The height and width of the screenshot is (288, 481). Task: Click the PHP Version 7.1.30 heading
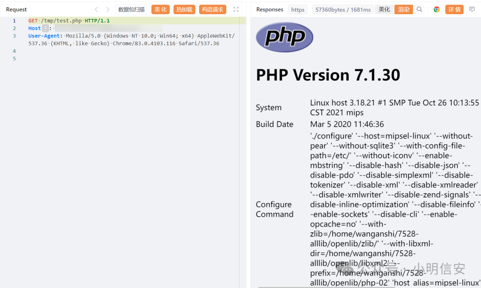coord(328,75)
